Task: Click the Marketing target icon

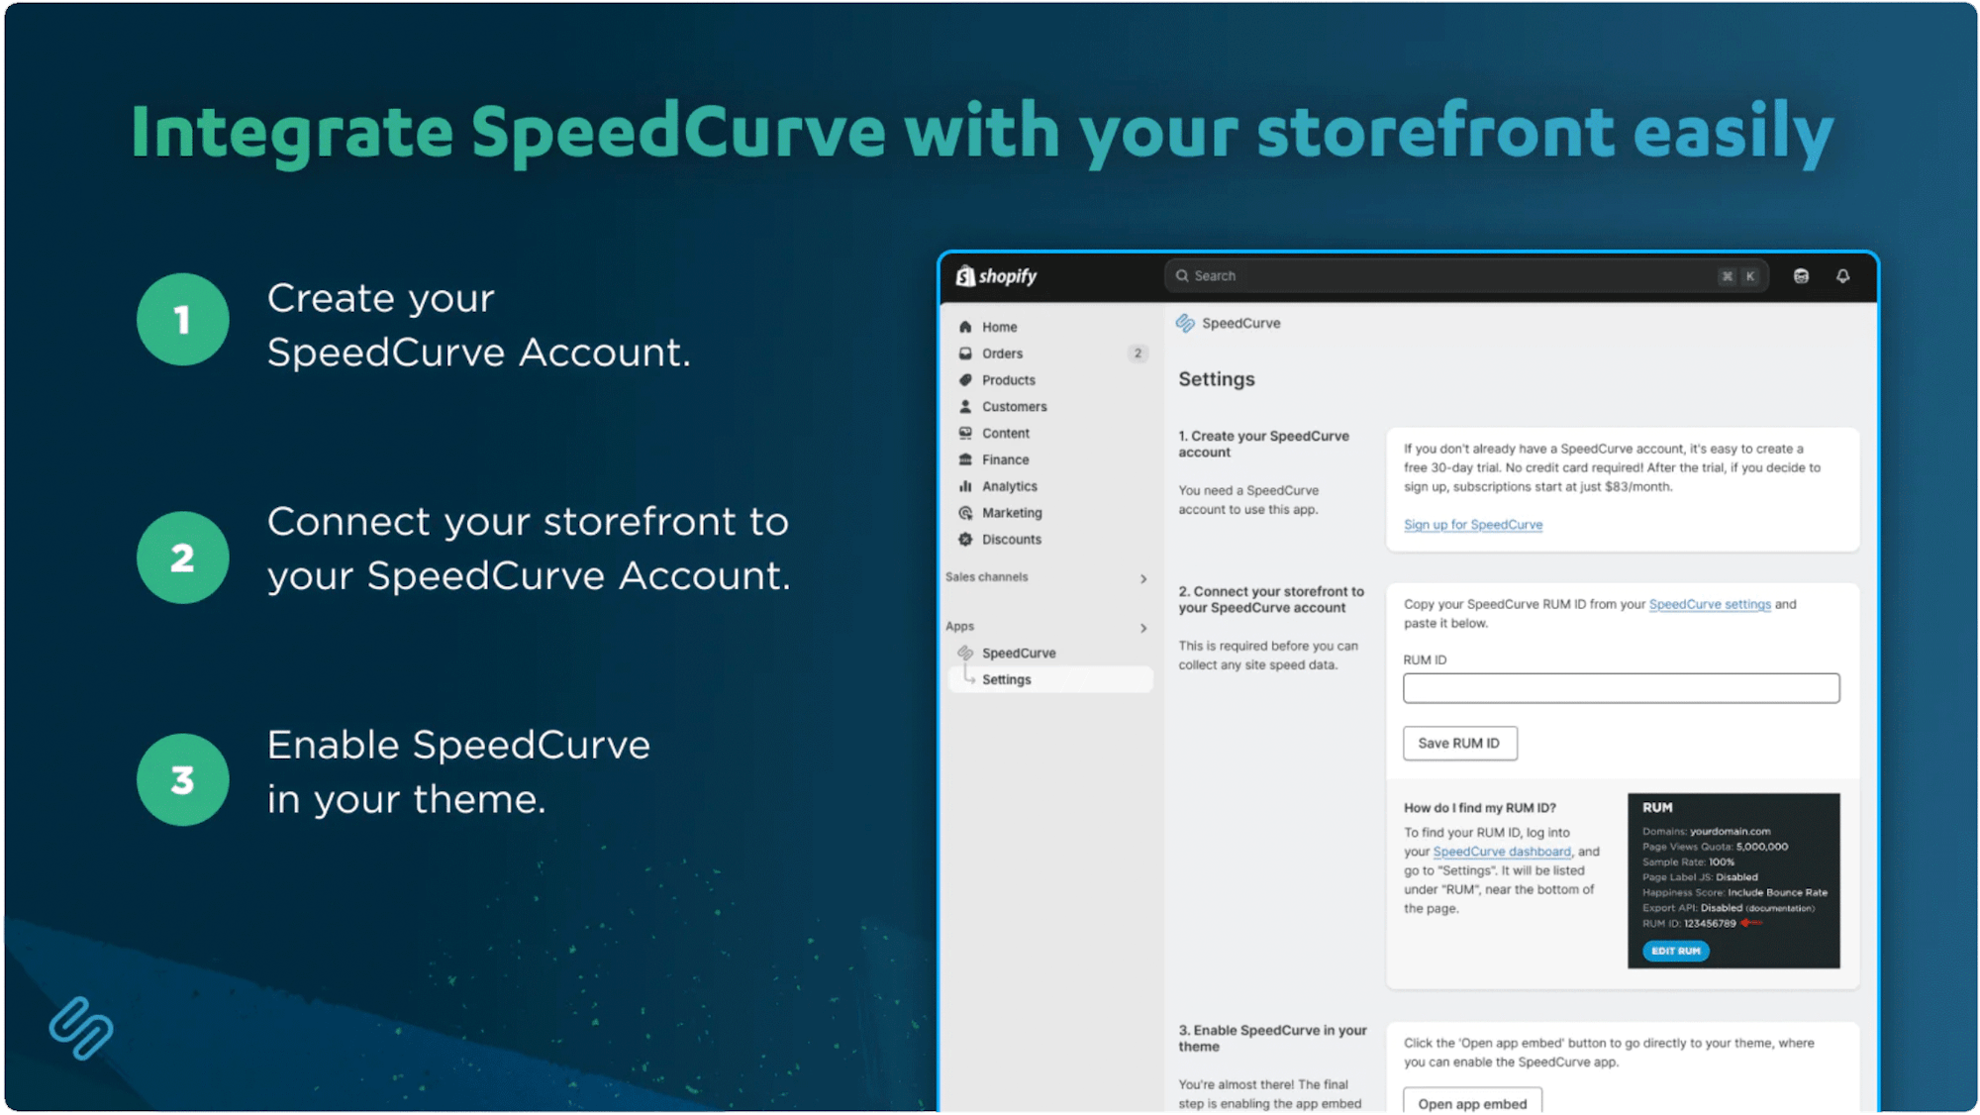Action: coord(965,513)
